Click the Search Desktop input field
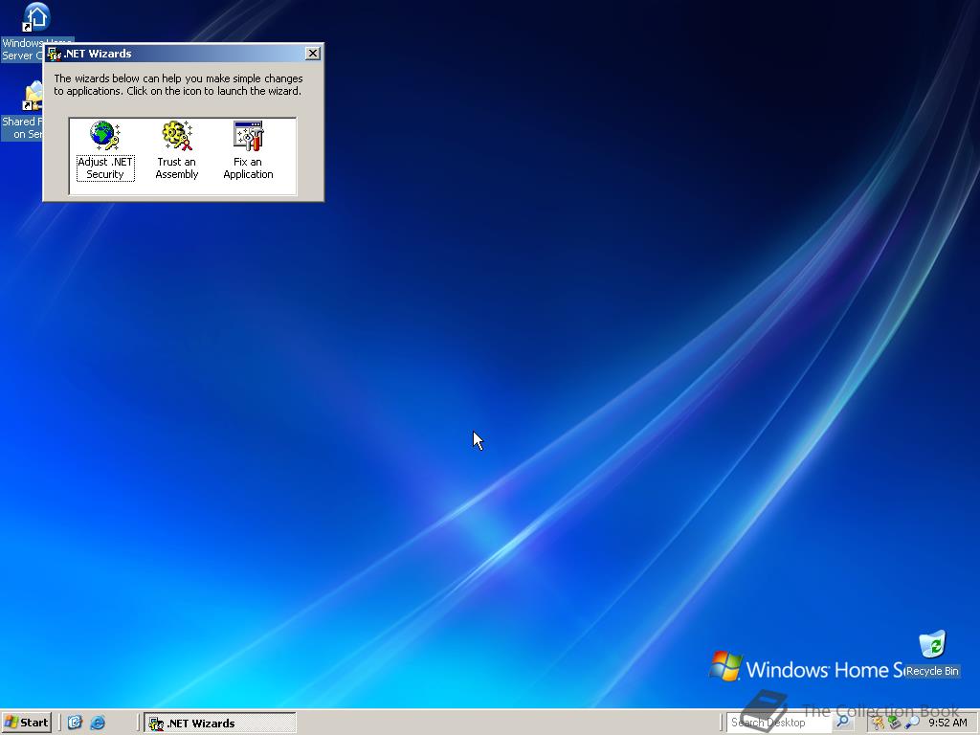Screen dimensions: 980x735 (x=779, y=723)
